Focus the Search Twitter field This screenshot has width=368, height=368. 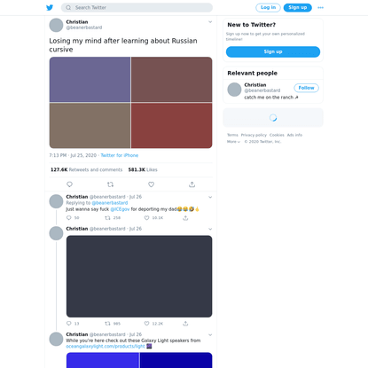(x=137, y=8)
